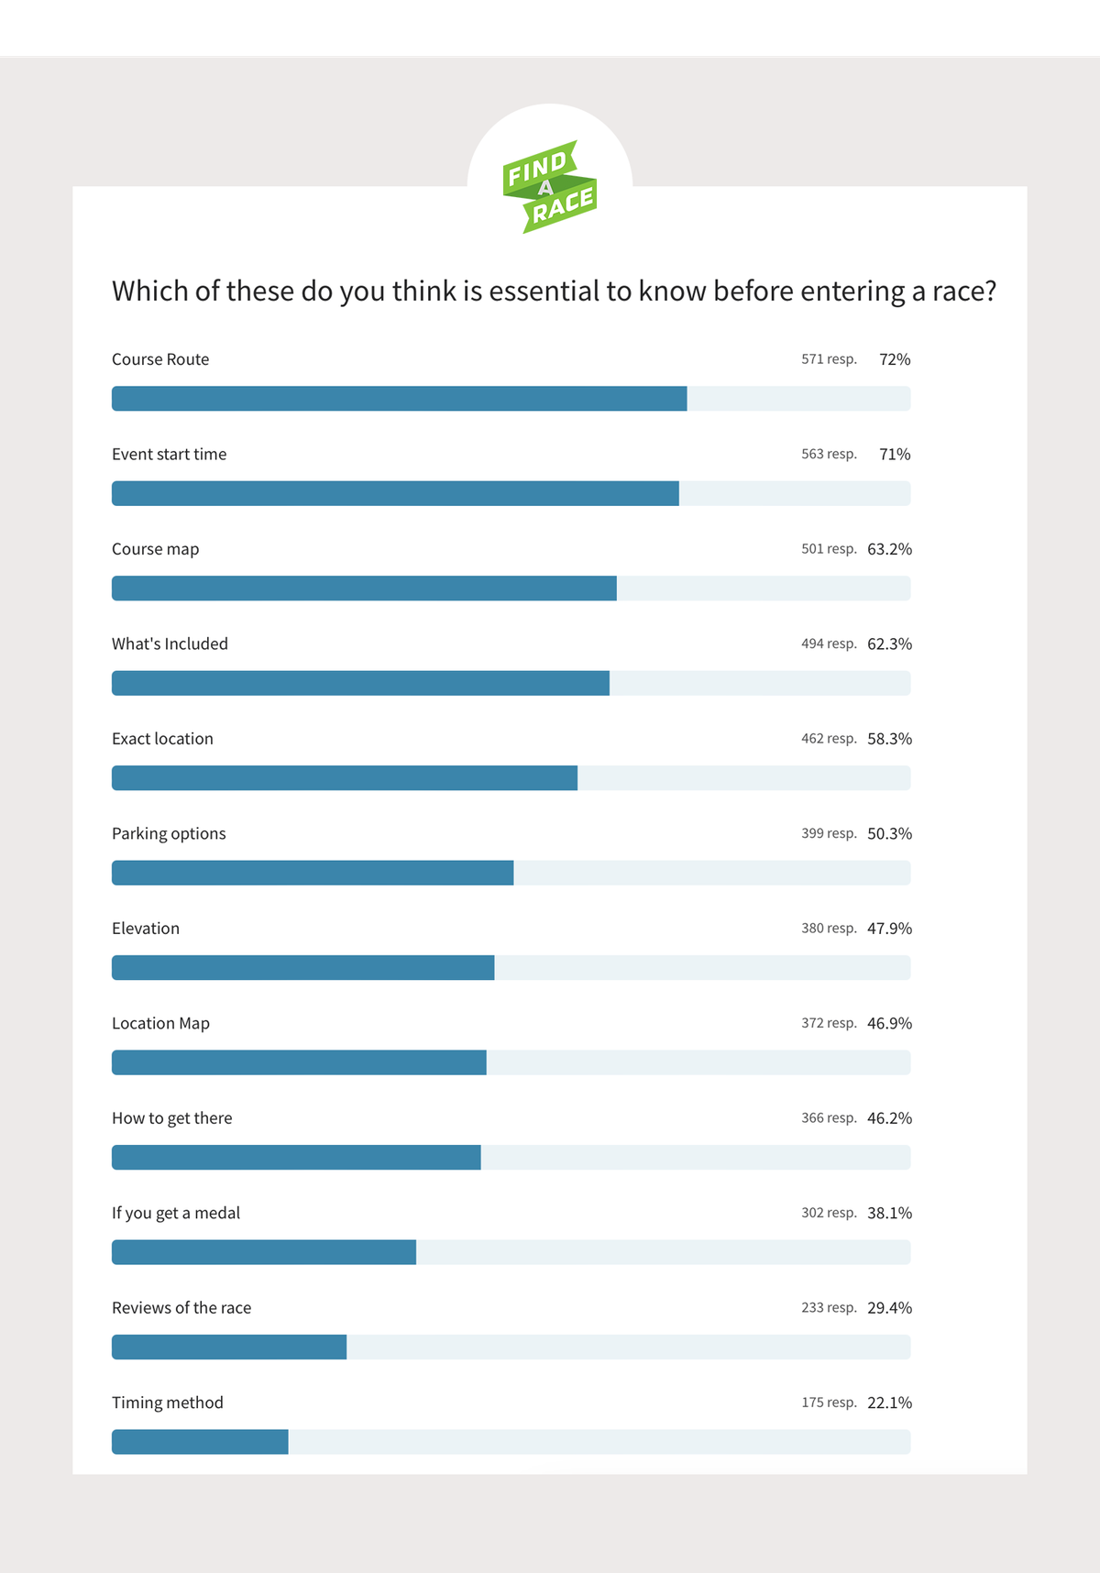This screenshot has height=1573, width=1100.
Task: Click the How to get there label
Action: [172, 1118]
